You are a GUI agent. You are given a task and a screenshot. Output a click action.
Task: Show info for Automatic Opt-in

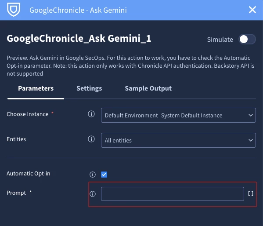pos(92,175)
